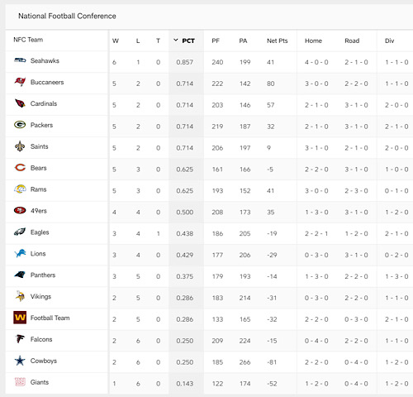Click the National Football Conference heading
The height and width of the screenshot is (397, 413).
coord(67,16)
